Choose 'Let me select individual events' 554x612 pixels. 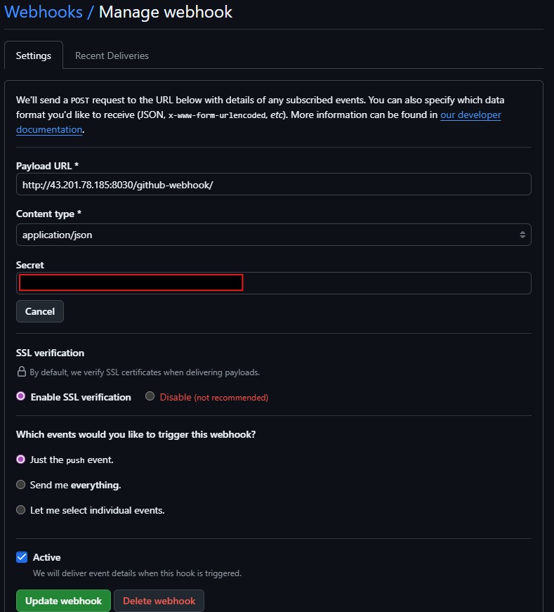[21, 510]
